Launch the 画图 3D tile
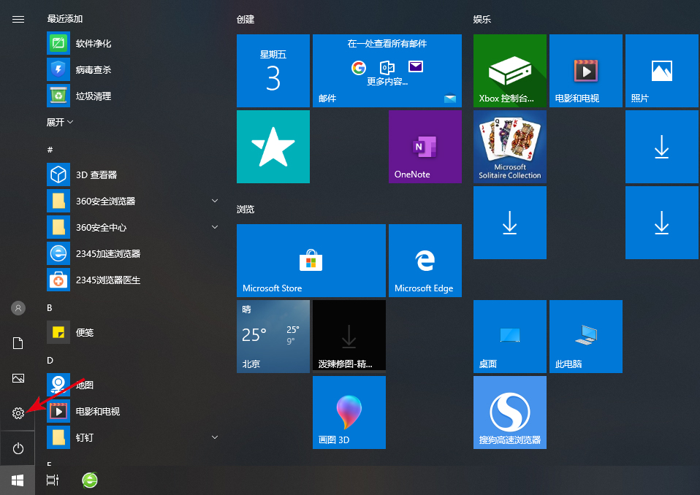Image resolution: width=700 pixels, height=495 pixels. 349,412
